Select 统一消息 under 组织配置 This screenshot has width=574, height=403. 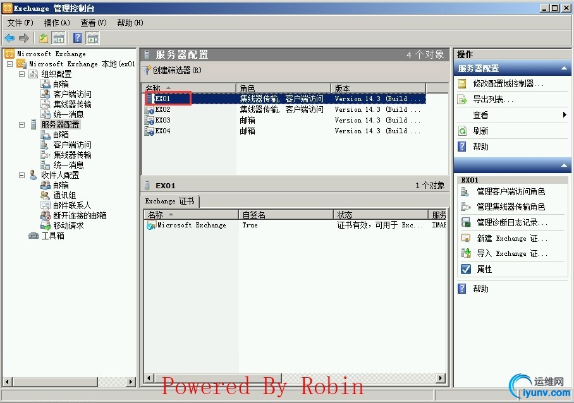click(x=68, y=114)
